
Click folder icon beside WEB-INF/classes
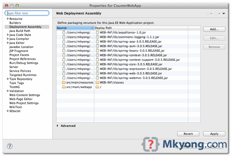97,82
